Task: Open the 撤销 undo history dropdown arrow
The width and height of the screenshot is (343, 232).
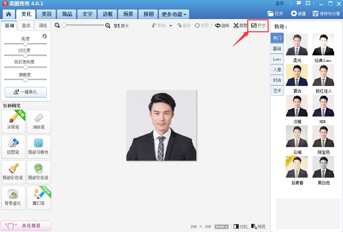Action: point(170,25)
